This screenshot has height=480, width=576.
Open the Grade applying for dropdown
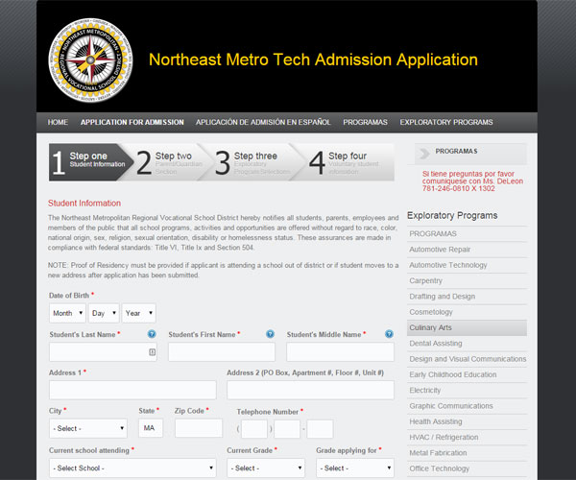(x=355, y=468)
